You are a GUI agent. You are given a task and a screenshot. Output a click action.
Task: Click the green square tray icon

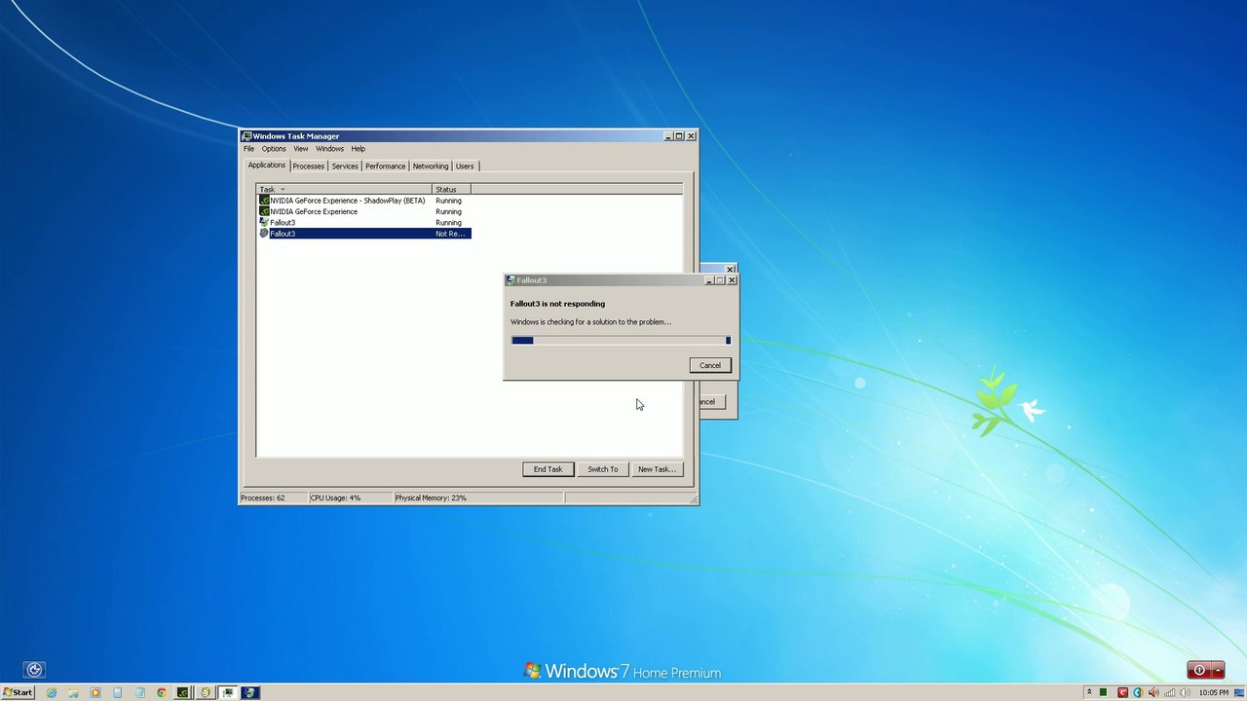[x=1103, y=692]
